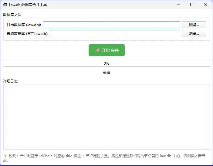Click the 目标数据库 (law.db): label
The width and height of the screenshot is (213, 166).
(24, 25)
